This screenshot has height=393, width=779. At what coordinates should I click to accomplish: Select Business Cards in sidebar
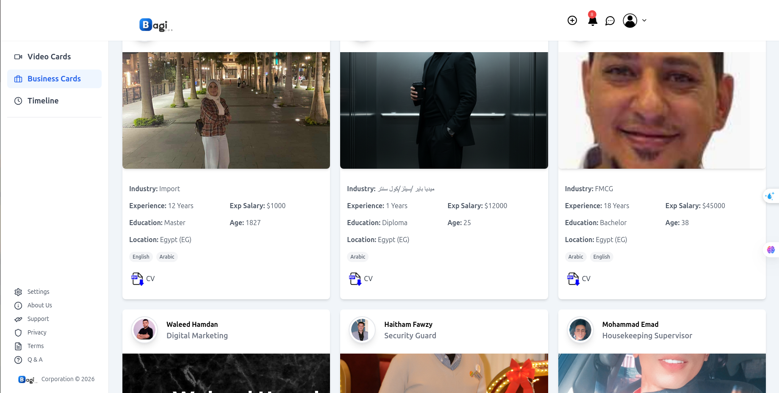point(54,79)
